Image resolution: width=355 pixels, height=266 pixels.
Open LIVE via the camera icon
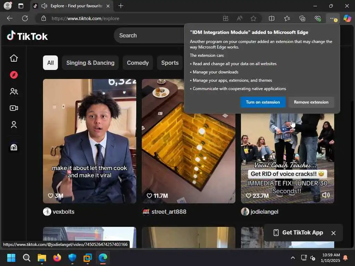pyautogui.click(x=14, y=108)
